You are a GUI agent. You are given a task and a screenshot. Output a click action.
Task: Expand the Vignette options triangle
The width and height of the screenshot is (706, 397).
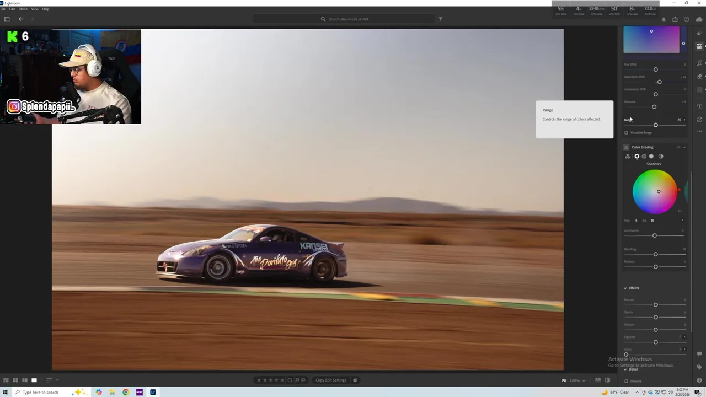684,337
